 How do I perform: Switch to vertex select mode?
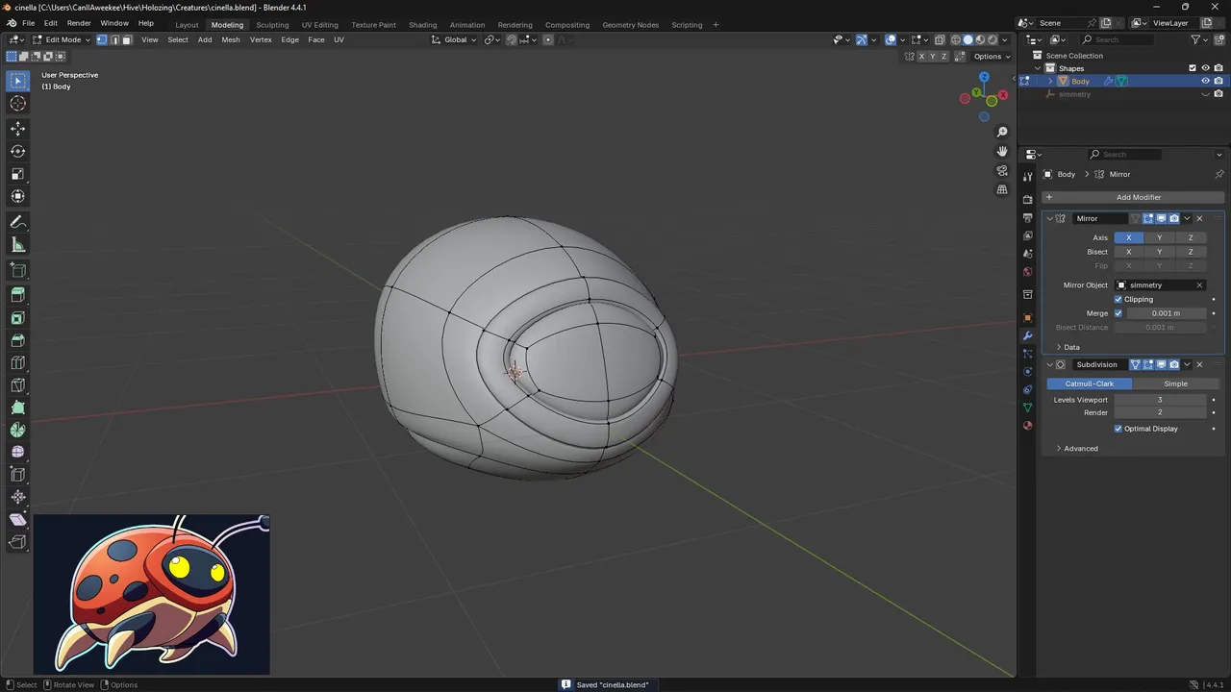tap(102, 39)
